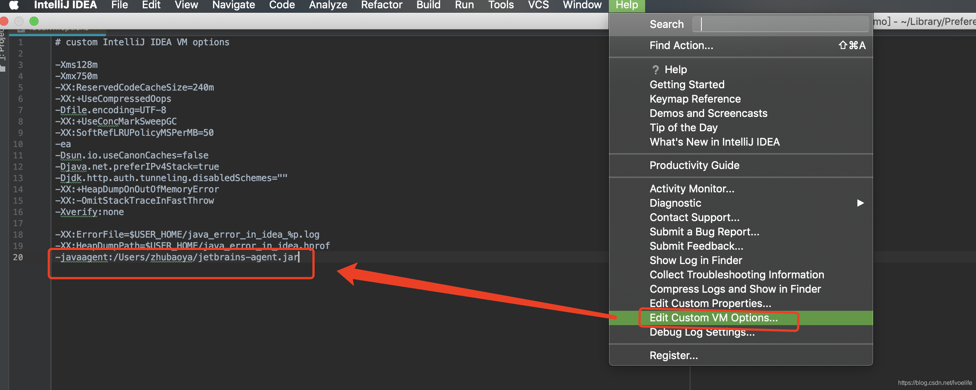The image size is (976, 390).
Task: Choose Register in Help menu
Action: [x=741, y=356]
